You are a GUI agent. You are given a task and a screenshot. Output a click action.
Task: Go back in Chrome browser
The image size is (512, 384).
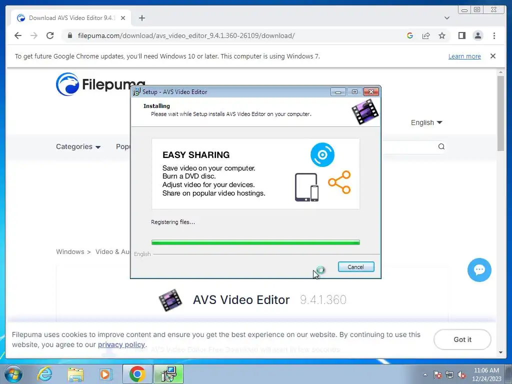point(18,35)
